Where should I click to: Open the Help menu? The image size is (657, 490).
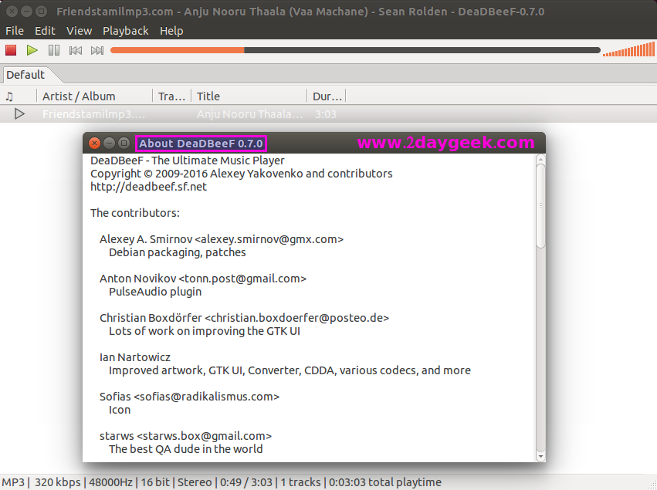171,31
